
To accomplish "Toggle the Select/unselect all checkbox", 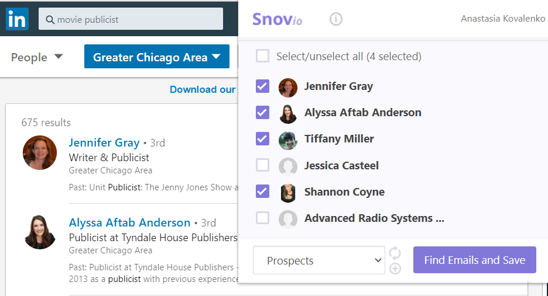I will pyautogui.click(x=262, y=56).
